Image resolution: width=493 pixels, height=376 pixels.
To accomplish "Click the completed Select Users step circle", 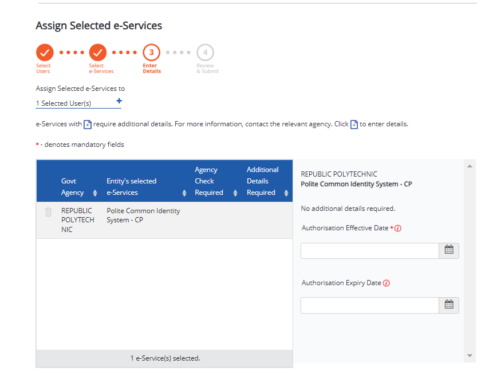I will click(44, 53).
